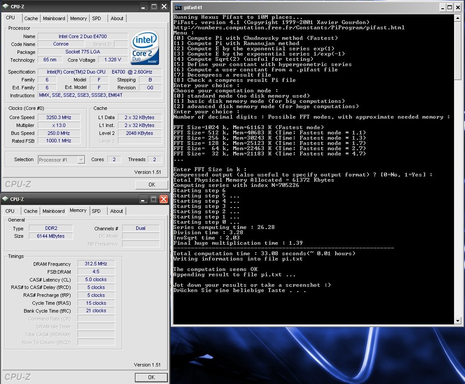This screenshot has width=465, height=384.
Task: Close the bottom CPU-Z window
Action: (163, 199)
